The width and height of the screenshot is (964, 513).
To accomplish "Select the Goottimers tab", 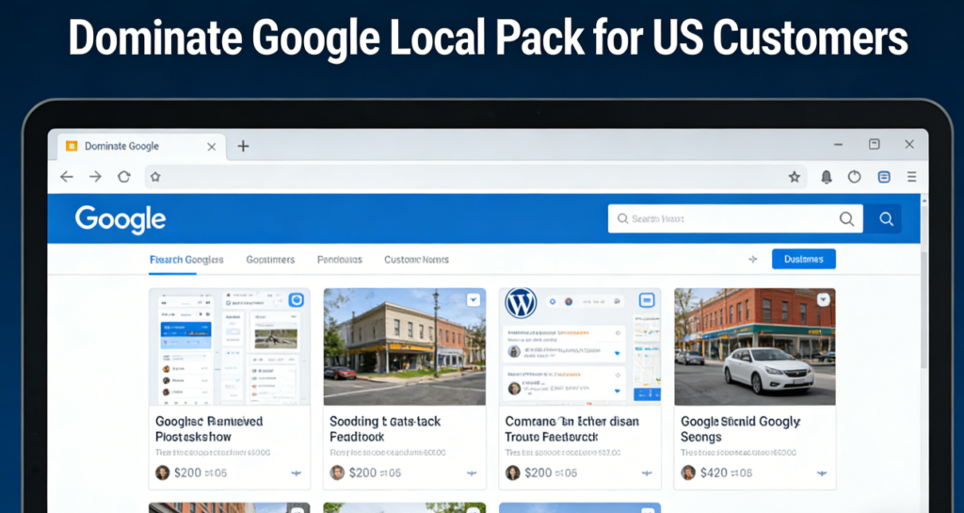I will (x=270, y=260).
